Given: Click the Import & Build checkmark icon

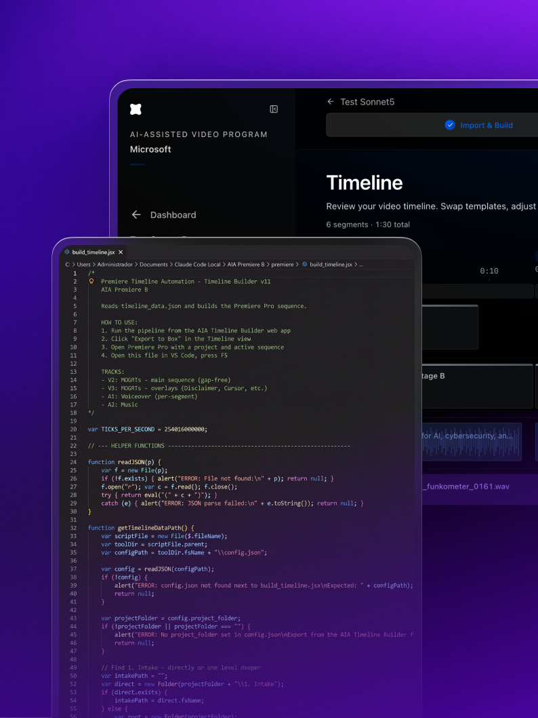Looking at the screenshot, I should (x=450, y=125).
